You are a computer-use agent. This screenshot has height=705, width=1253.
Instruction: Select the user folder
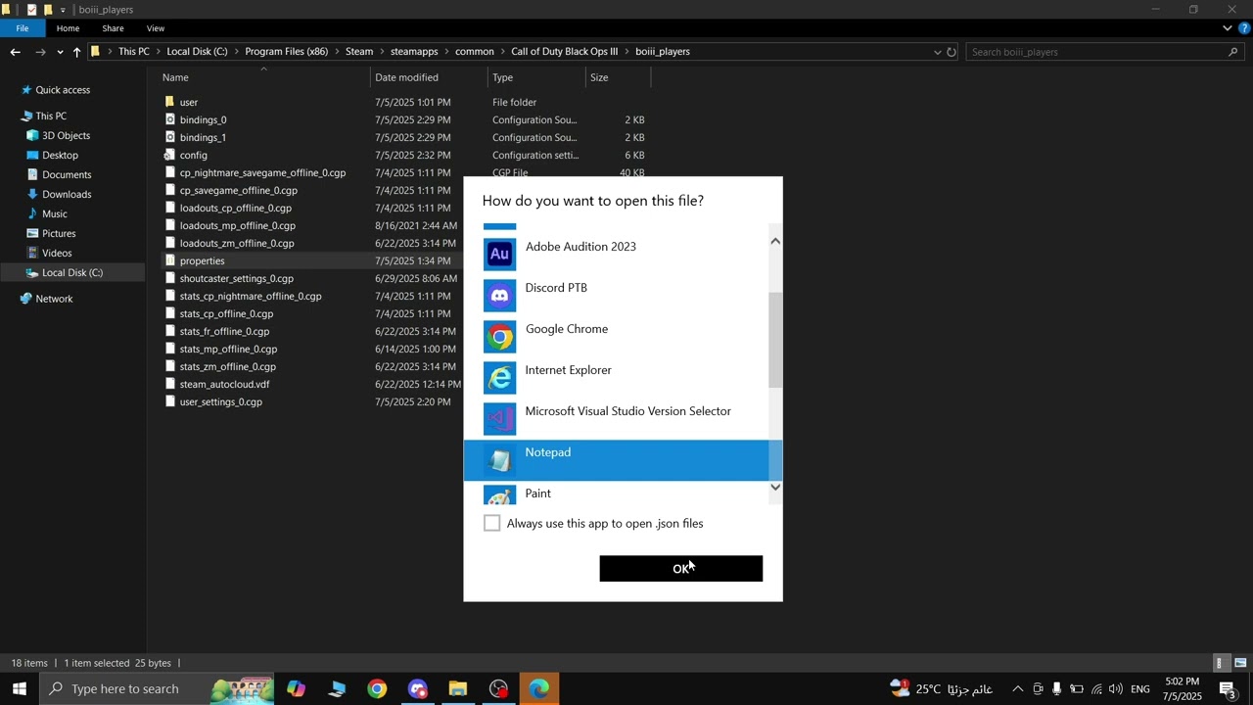[x=188, y=103]
